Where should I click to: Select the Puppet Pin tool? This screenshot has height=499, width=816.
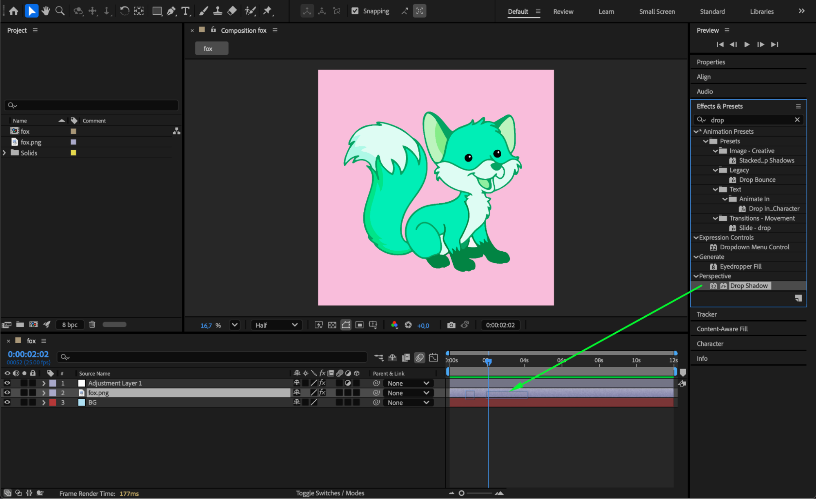click(267, 11)
